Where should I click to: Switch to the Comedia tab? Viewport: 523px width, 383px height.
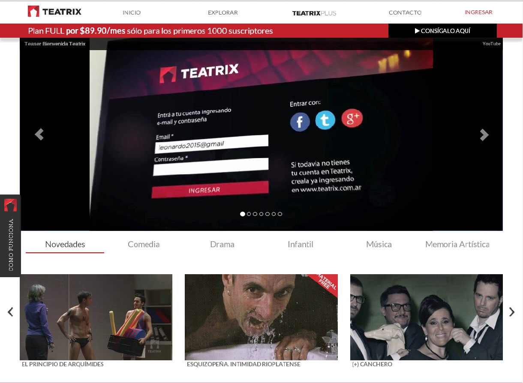pos(144,244)
